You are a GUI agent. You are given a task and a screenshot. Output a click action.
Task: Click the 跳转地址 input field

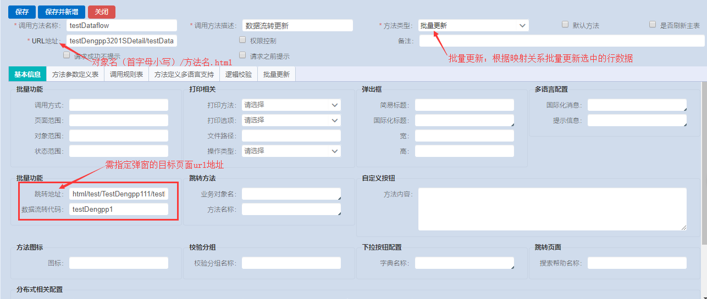pos(118,194)
